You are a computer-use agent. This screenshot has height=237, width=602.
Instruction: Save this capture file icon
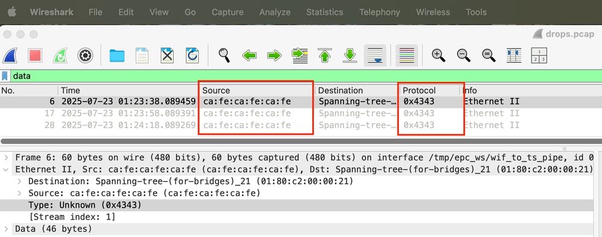(142, 55)
